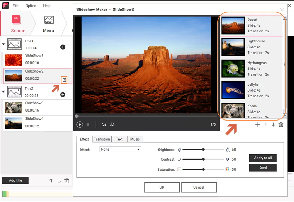Adjust the Brightness slider
This screenshot has height=202, width=294.
click(203, 150)
